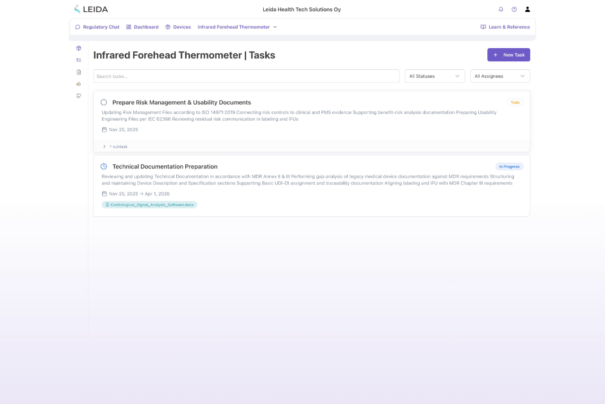Open the user profile icon

coord(527,9)
